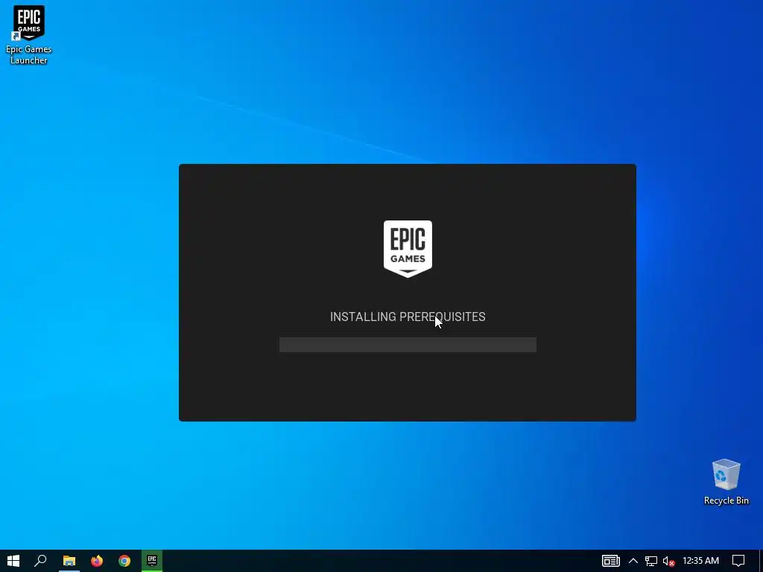Open the notification action center
Image resolution: width=763 pixels, height=572 pixels.
point(738,561)
